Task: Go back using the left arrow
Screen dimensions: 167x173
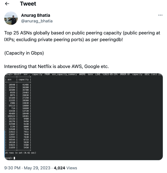Action: point(7,4)
